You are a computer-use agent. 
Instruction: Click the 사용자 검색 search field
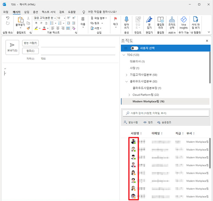click(166, 113)
